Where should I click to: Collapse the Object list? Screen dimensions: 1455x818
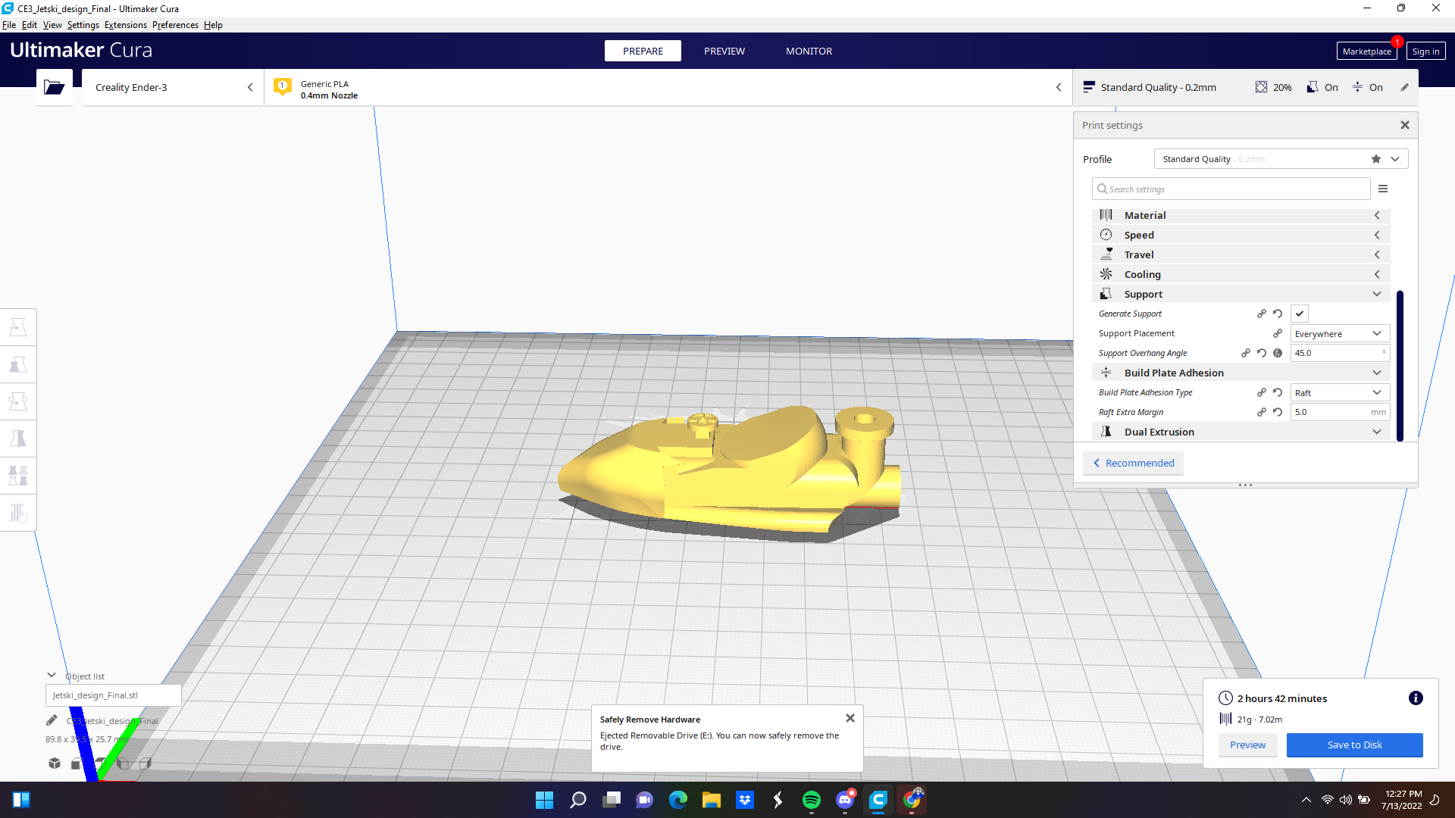coord(52,676)
